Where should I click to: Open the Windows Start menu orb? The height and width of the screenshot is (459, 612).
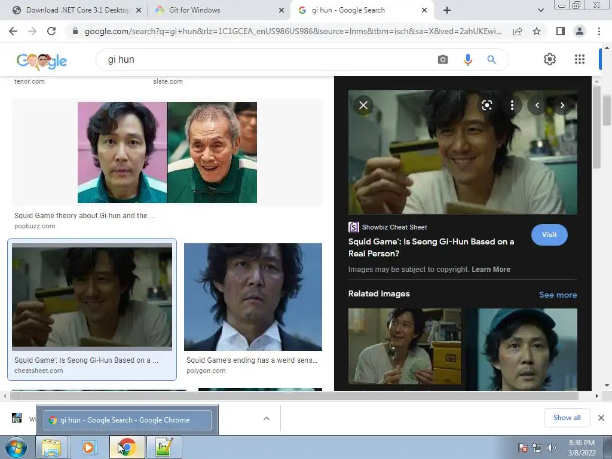click(x=16, y=447)
